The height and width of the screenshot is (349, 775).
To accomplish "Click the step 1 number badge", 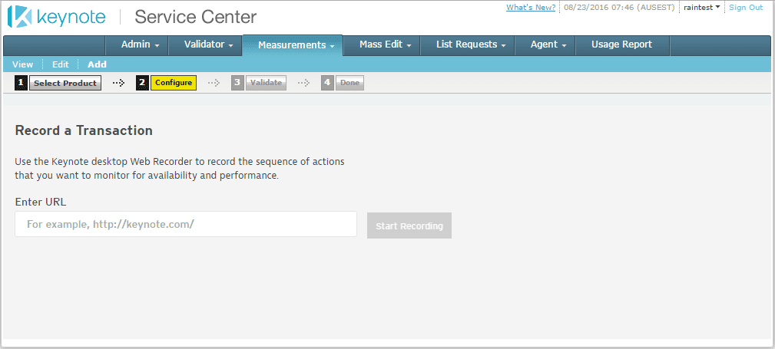I will (x=21, y=83).
